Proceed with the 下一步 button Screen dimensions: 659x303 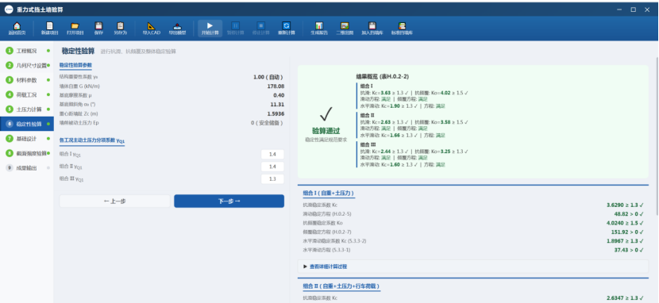tap(229, 201)
